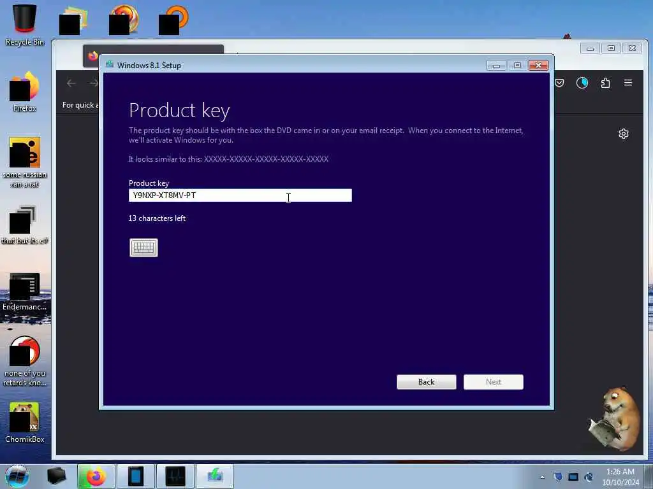Open the 'some russian ran a rat' desktop icon
Screen dimensions: 653x489
pos(24,162)
